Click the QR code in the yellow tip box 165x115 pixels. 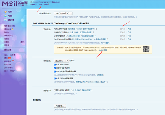[146, 49]
